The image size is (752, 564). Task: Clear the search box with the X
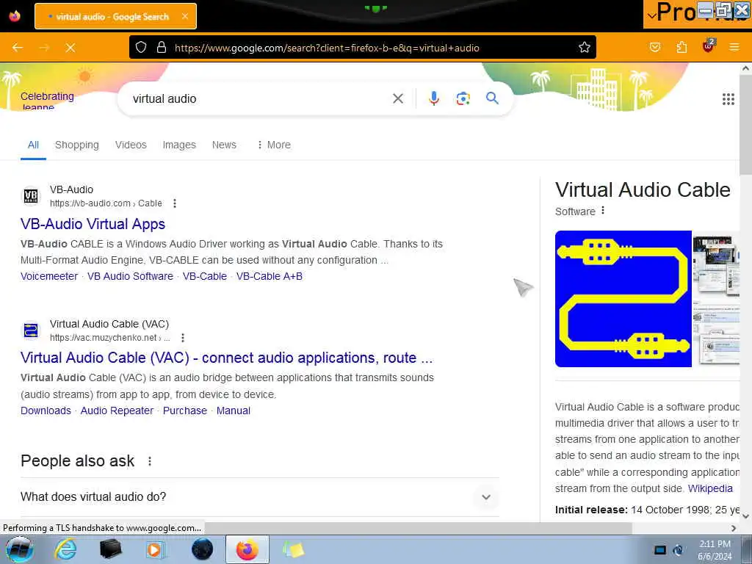(397, 99)
